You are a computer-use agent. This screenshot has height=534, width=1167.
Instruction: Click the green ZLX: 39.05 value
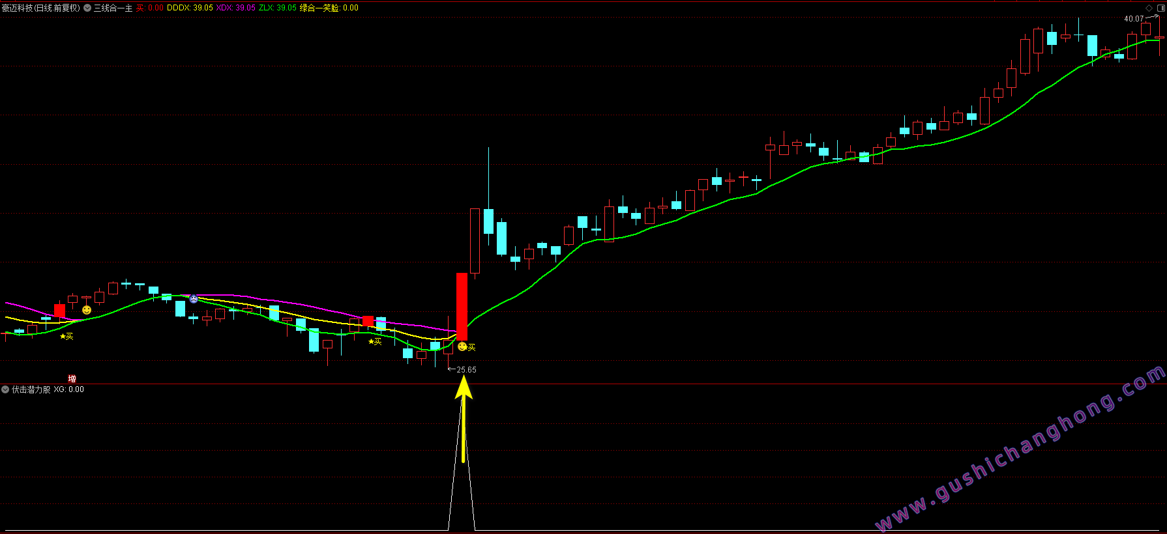[278, 8]
